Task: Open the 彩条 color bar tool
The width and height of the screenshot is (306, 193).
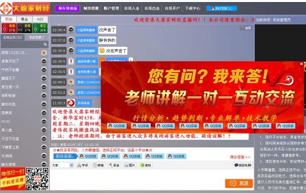Action: click(114, 165)
